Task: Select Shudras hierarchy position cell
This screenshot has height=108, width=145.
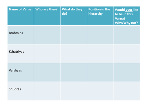Action: pyautogui.click(x=100, y=91)
